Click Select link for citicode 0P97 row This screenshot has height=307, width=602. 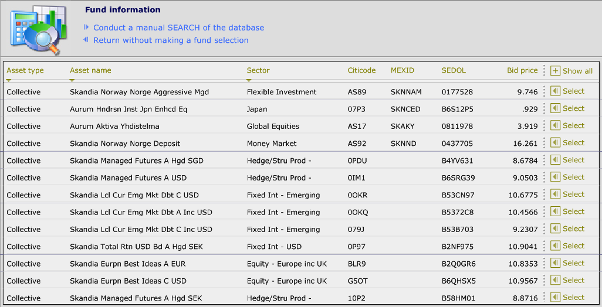pos(574,246)
